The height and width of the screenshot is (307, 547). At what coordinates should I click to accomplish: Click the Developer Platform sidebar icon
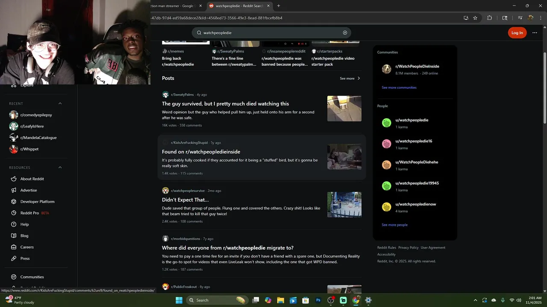click(14, 202)
